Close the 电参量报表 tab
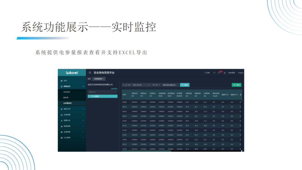Screen dimensions: 302x170 [x=103, y=78]
